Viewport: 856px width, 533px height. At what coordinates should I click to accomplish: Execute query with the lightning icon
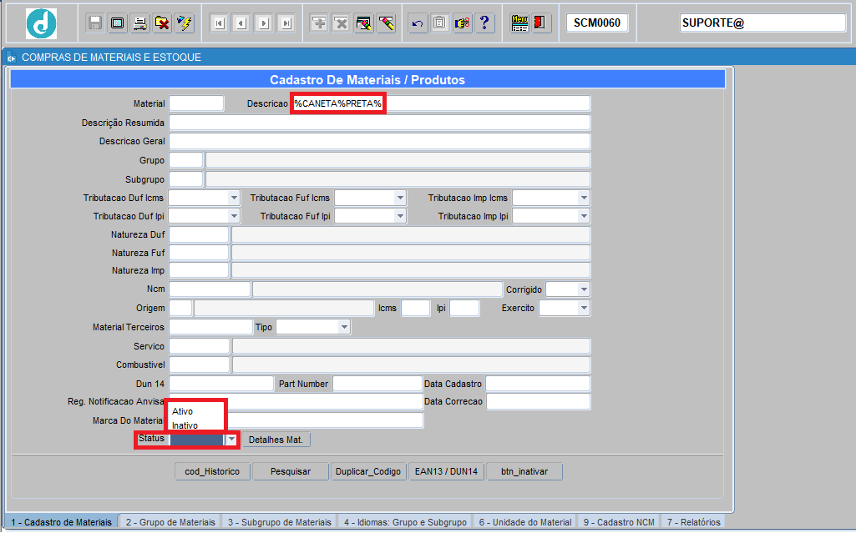185,23
